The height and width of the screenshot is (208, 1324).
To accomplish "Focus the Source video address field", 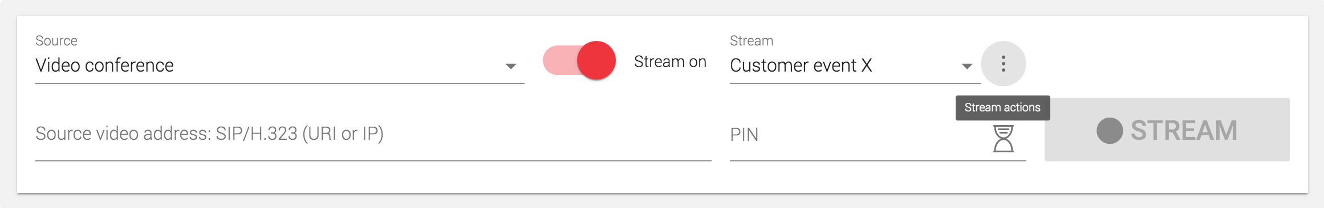I will 373,135.
